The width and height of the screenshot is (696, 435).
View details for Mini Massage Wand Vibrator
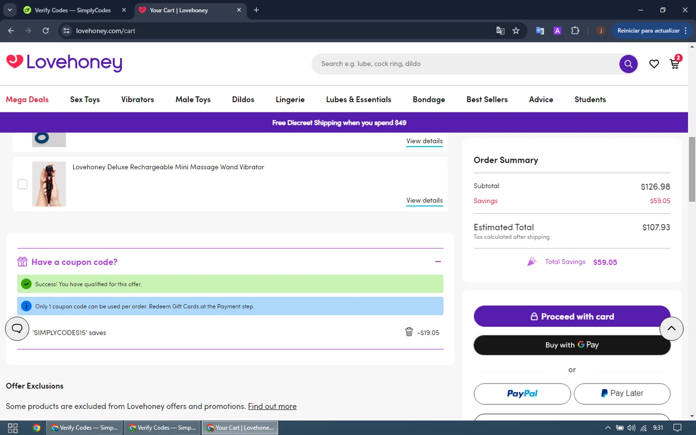pyautogui.click(x=425, y=200)
